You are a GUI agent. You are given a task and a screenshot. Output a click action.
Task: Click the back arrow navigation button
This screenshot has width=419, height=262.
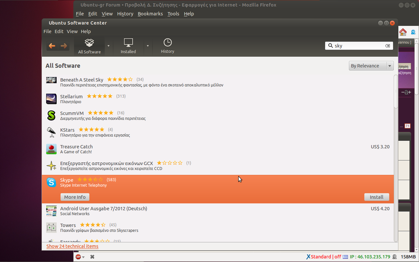tap(52, 46)
